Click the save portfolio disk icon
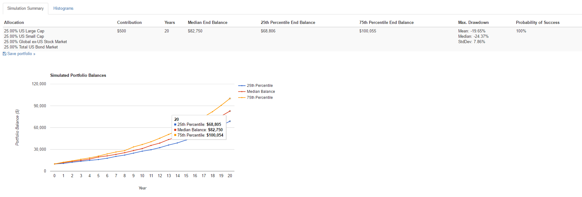Viewport: 582px width, 197px height. point(4,54)
